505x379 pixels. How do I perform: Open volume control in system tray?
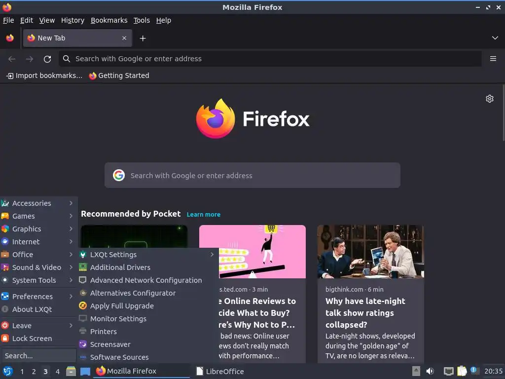pyautogui.click(x=430, y=371)
